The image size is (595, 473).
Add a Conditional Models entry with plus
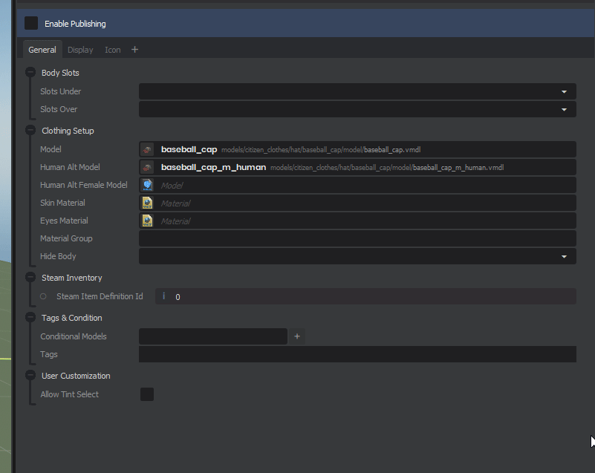click(x=297, y=336)
